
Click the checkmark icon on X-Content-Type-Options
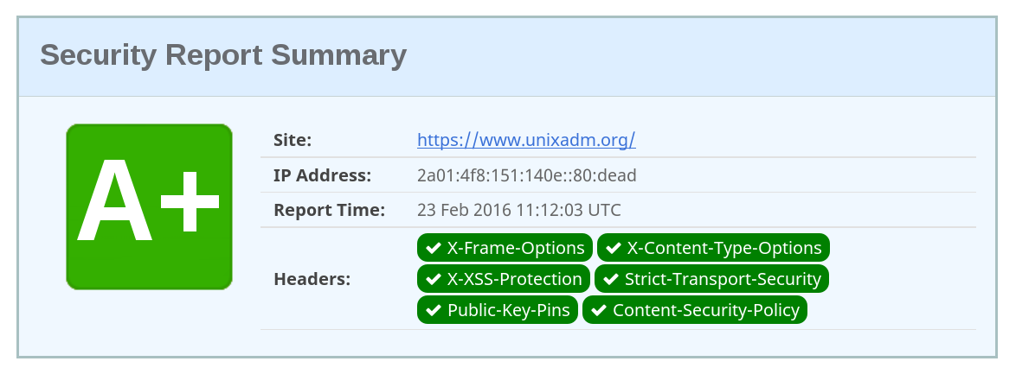[613, 249]
